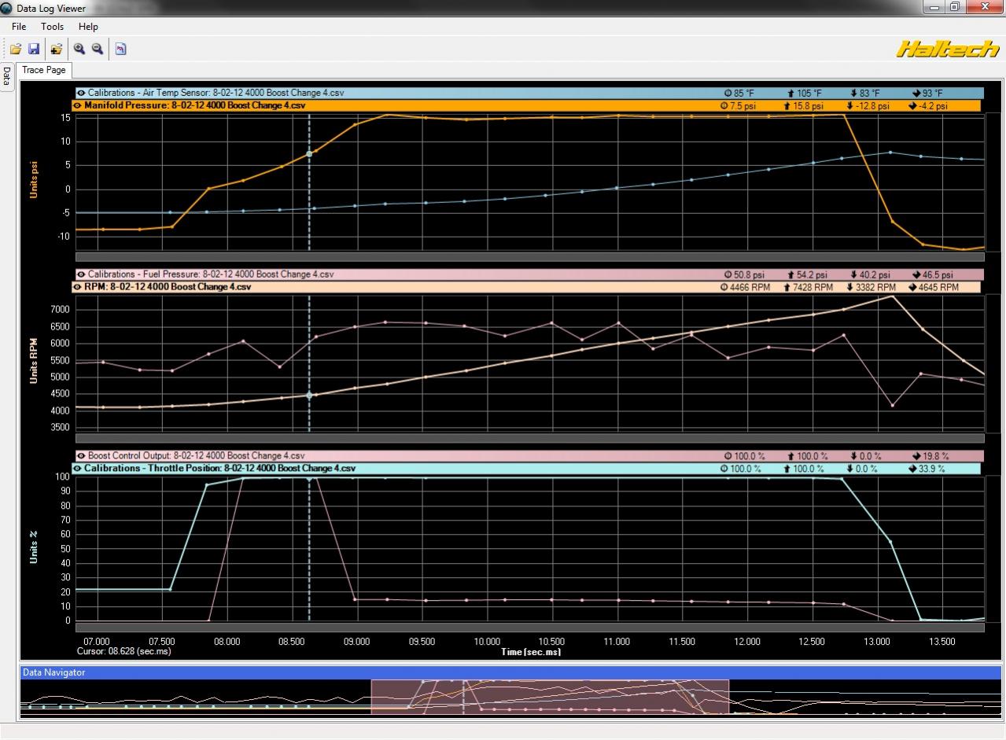The width and height of the screenshot is (1006, 740).
Task: Open the File menu
Action: point(19,26)
